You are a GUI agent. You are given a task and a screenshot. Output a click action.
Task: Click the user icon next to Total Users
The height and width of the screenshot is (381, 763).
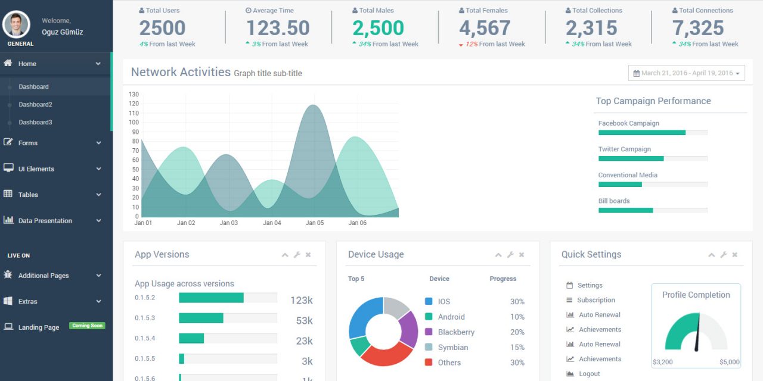pos(141,11)
